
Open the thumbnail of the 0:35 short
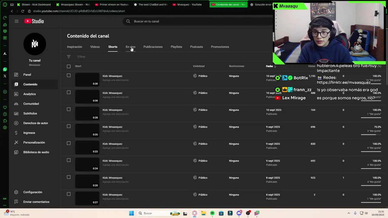pyautogui.click(x=87, y=130)
